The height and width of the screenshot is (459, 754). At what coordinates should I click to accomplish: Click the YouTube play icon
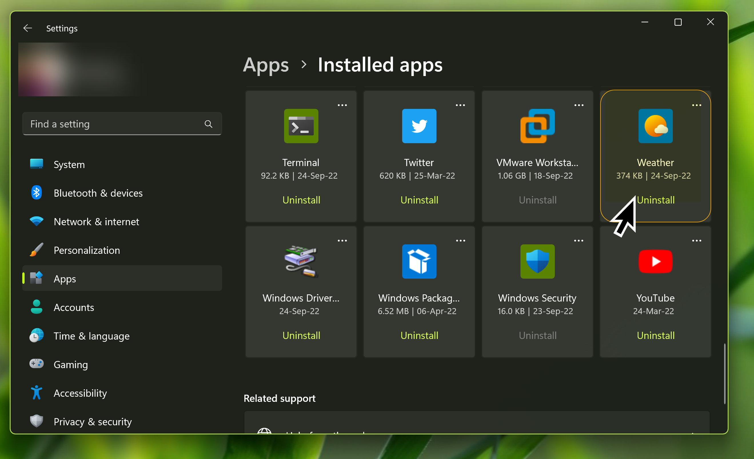pyautogui.click(x=655, y=261)
